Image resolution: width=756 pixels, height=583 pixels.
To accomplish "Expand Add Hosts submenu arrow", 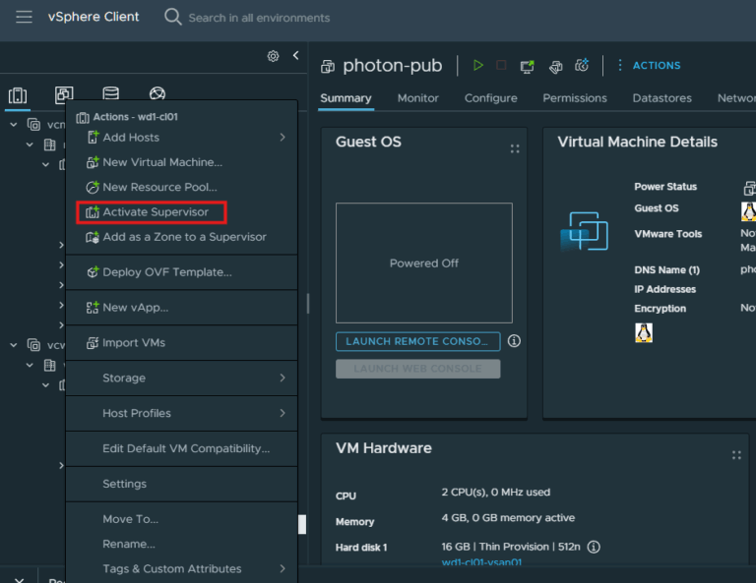I will pyautogui.click(x=283, y=138).
